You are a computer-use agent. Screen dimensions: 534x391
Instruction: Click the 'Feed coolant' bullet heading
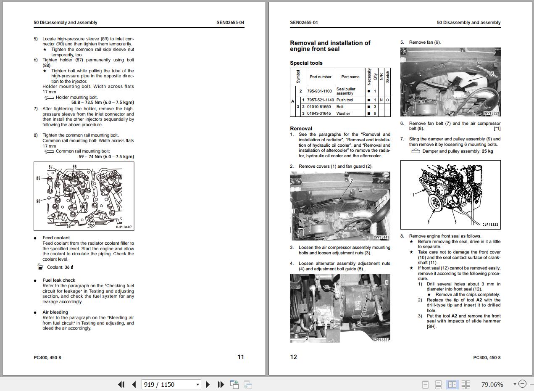coord(56,238)
